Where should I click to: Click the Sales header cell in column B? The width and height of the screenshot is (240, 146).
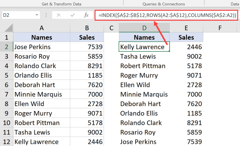click(87, 37)
